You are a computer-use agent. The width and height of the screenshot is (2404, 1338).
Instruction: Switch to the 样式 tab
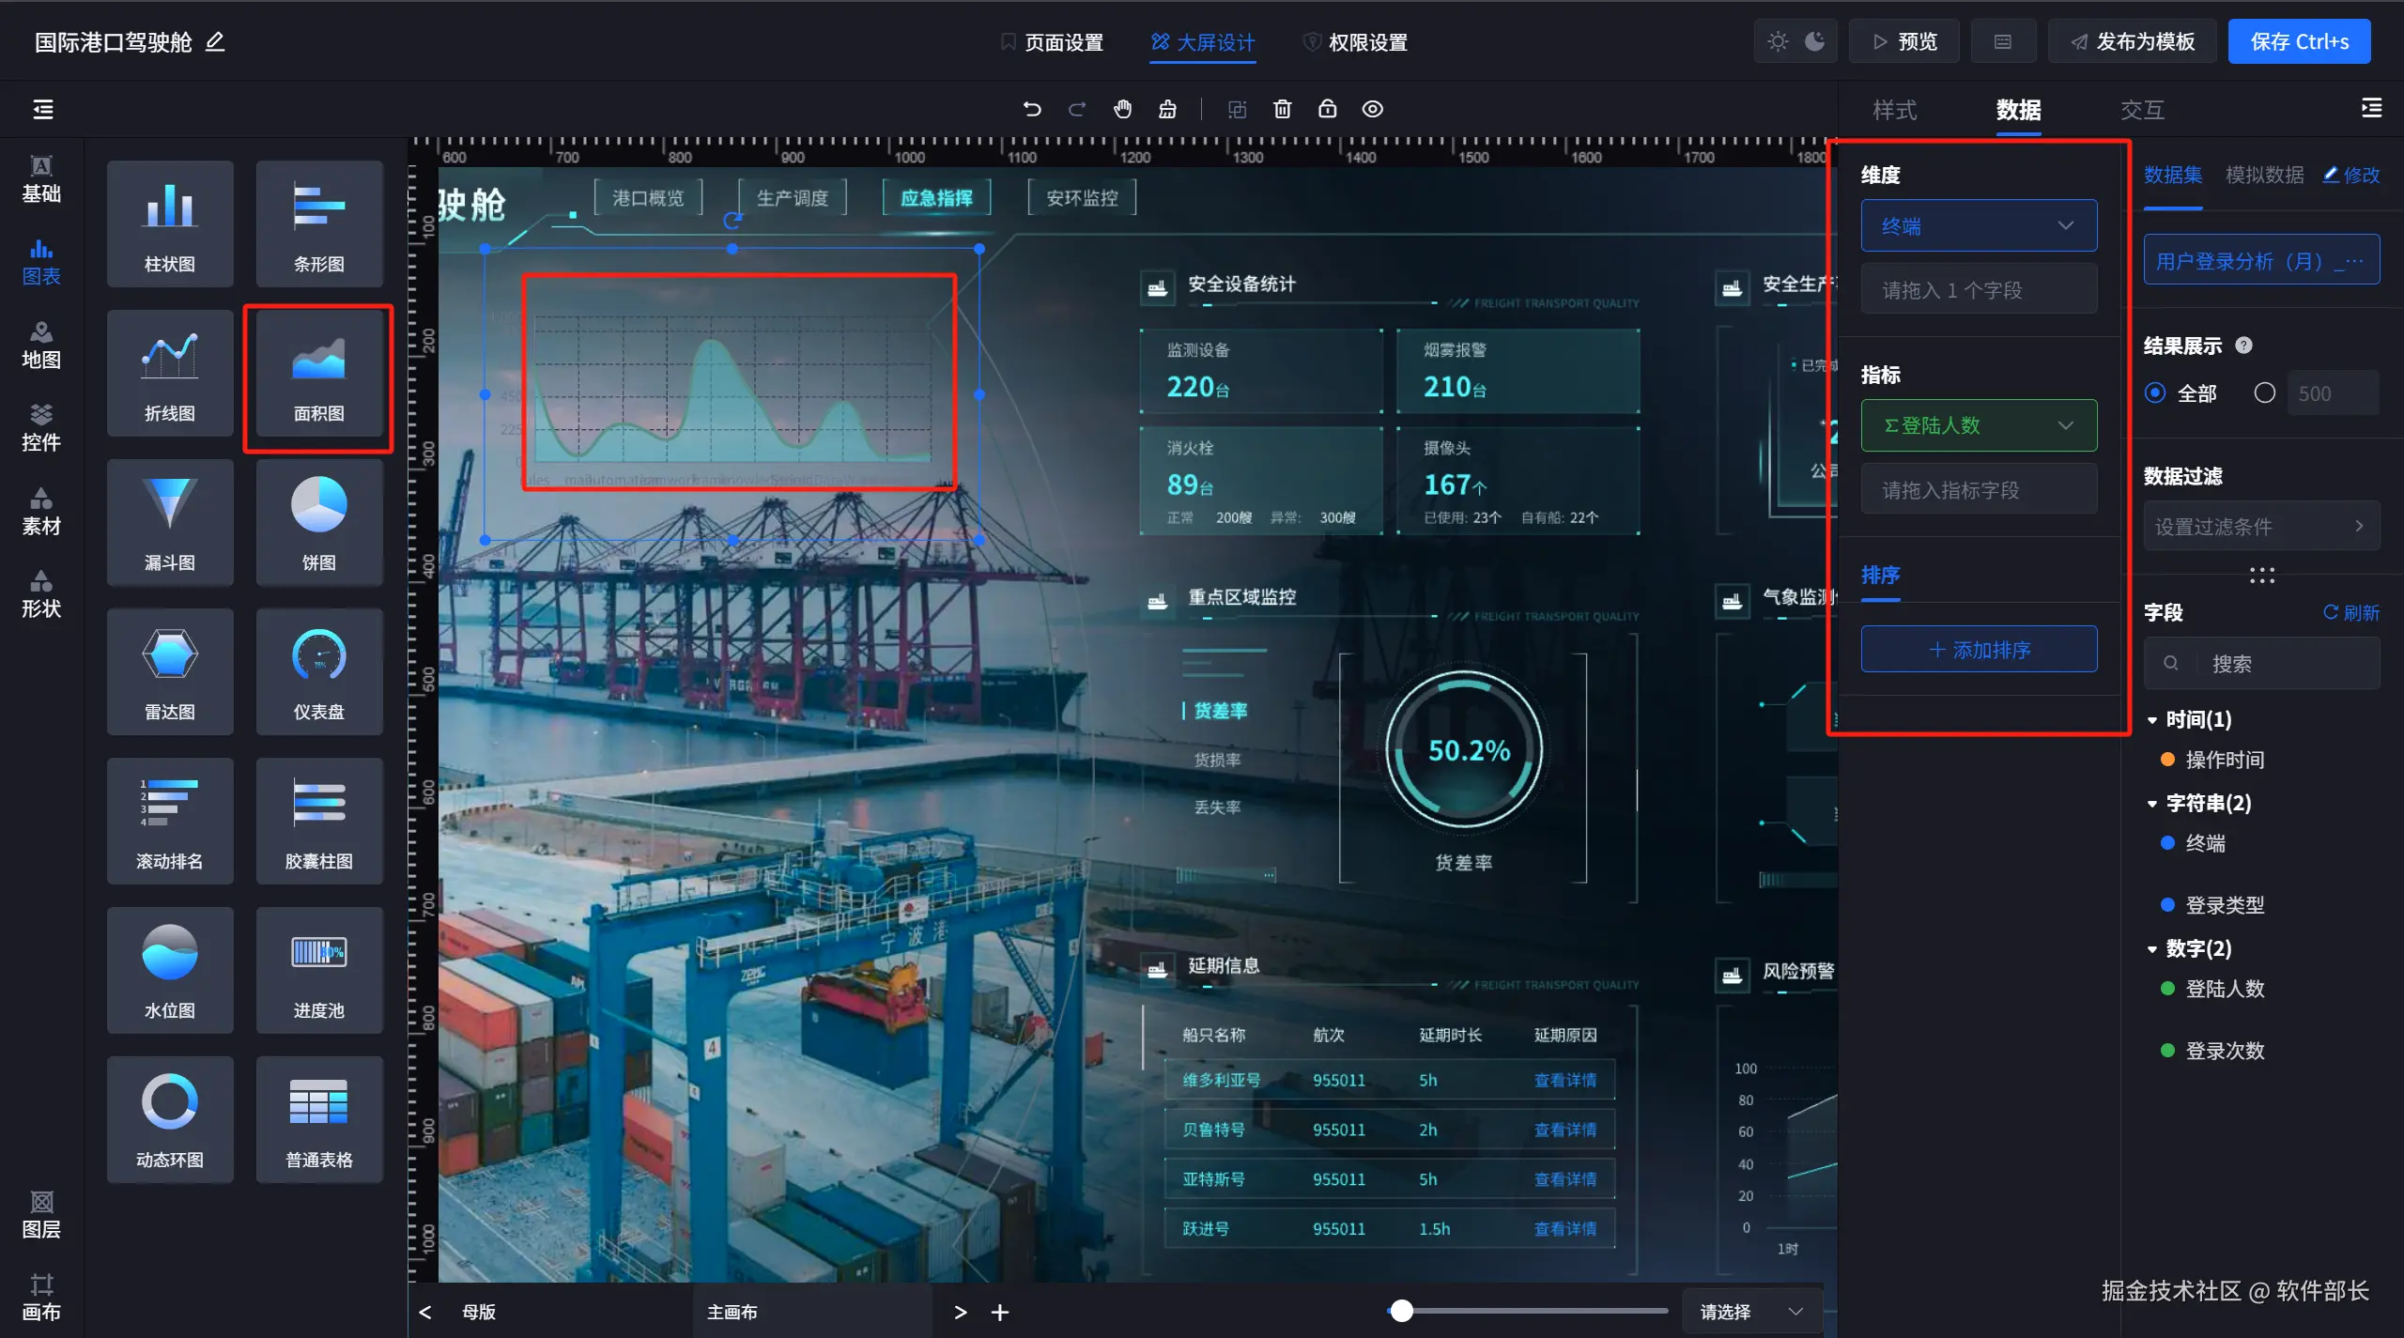pos(1894,110)
